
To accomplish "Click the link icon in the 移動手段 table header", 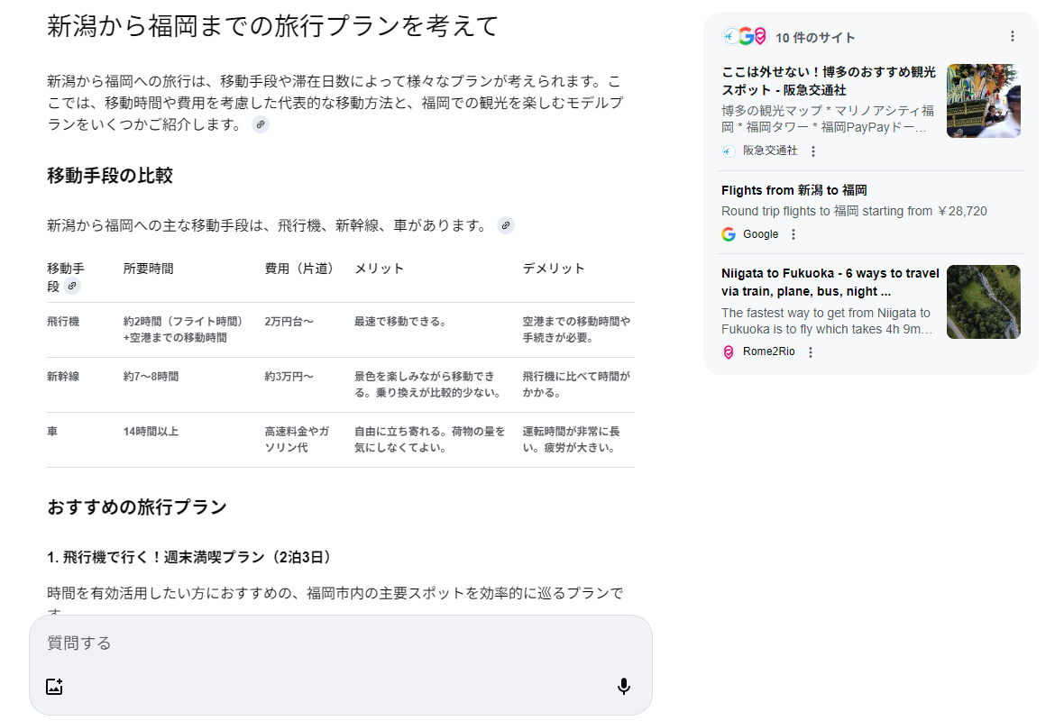I will [72, 286].
